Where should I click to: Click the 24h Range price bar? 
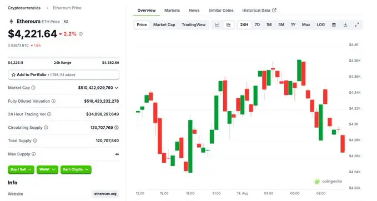pyautogui.click(x=63, y=58)
